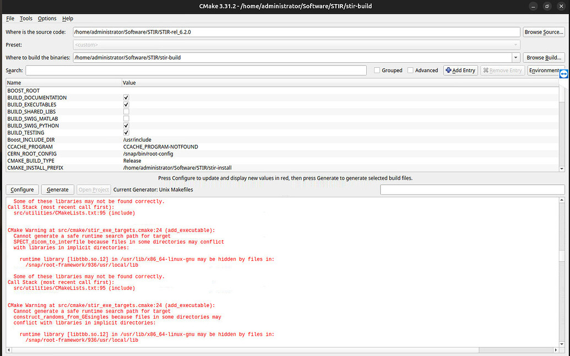The width and height of the screenshot is (570, 356).
Task: Disable the BUILD_DOCUMENTATION checkbox
Action: (x=126, y=97)
